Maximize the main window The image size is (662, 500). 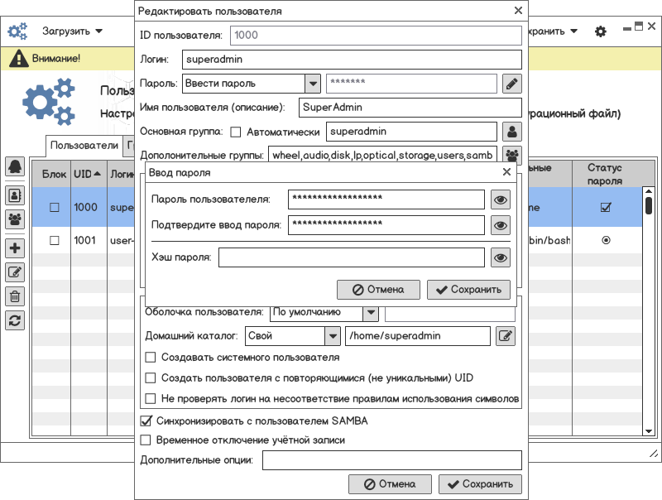[639, 26]
